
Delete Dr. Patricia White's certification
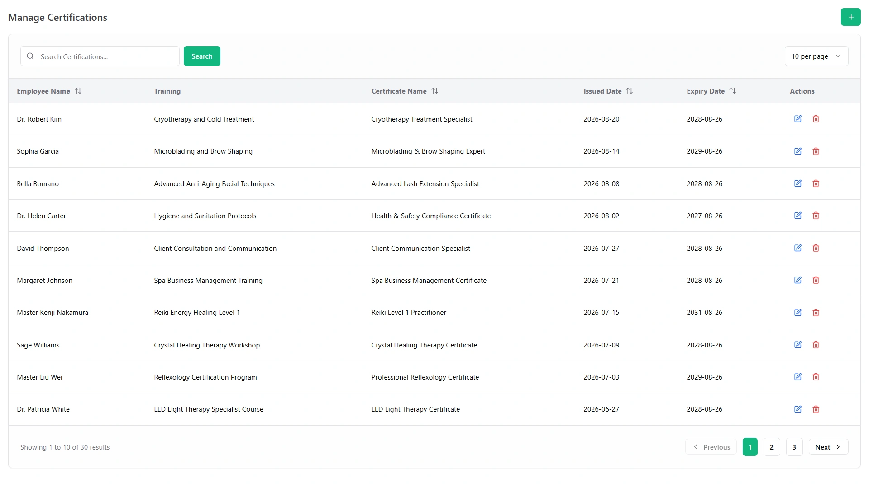click(816, 409)
